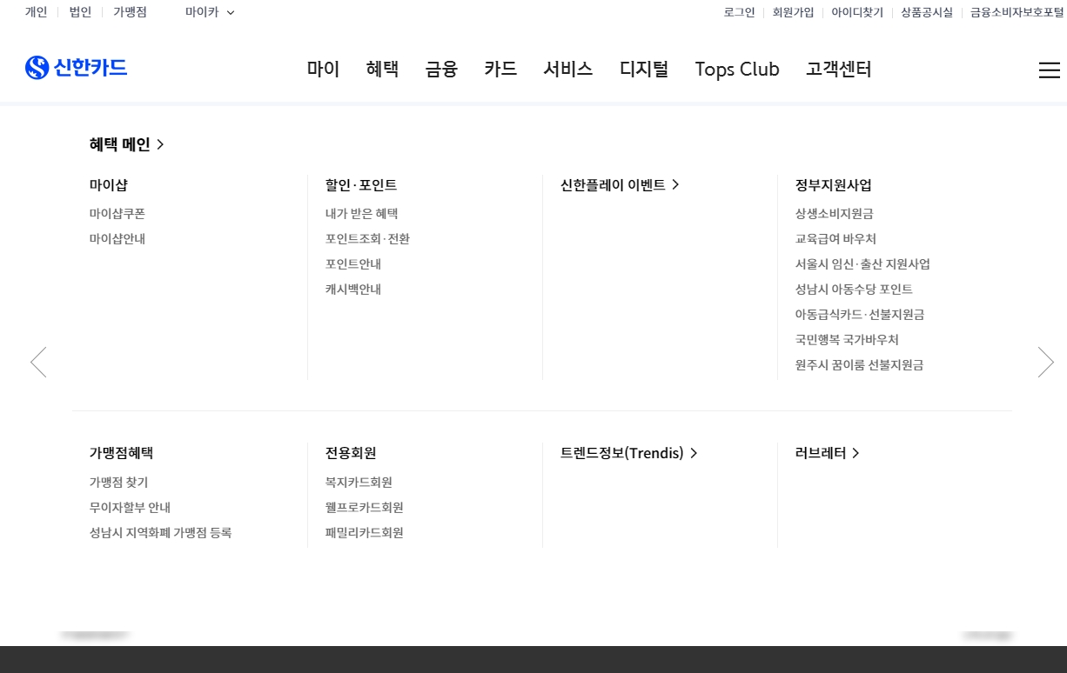Open 복지카드회원
Image resolution: width=1067 pixels, height=673 pixels.
pyautogui.click(x=359, y=482)
